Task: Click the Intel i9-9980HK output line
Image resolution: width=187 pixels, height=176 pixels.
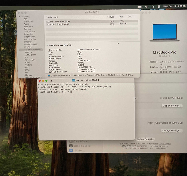Action: [x=63, y=89]
